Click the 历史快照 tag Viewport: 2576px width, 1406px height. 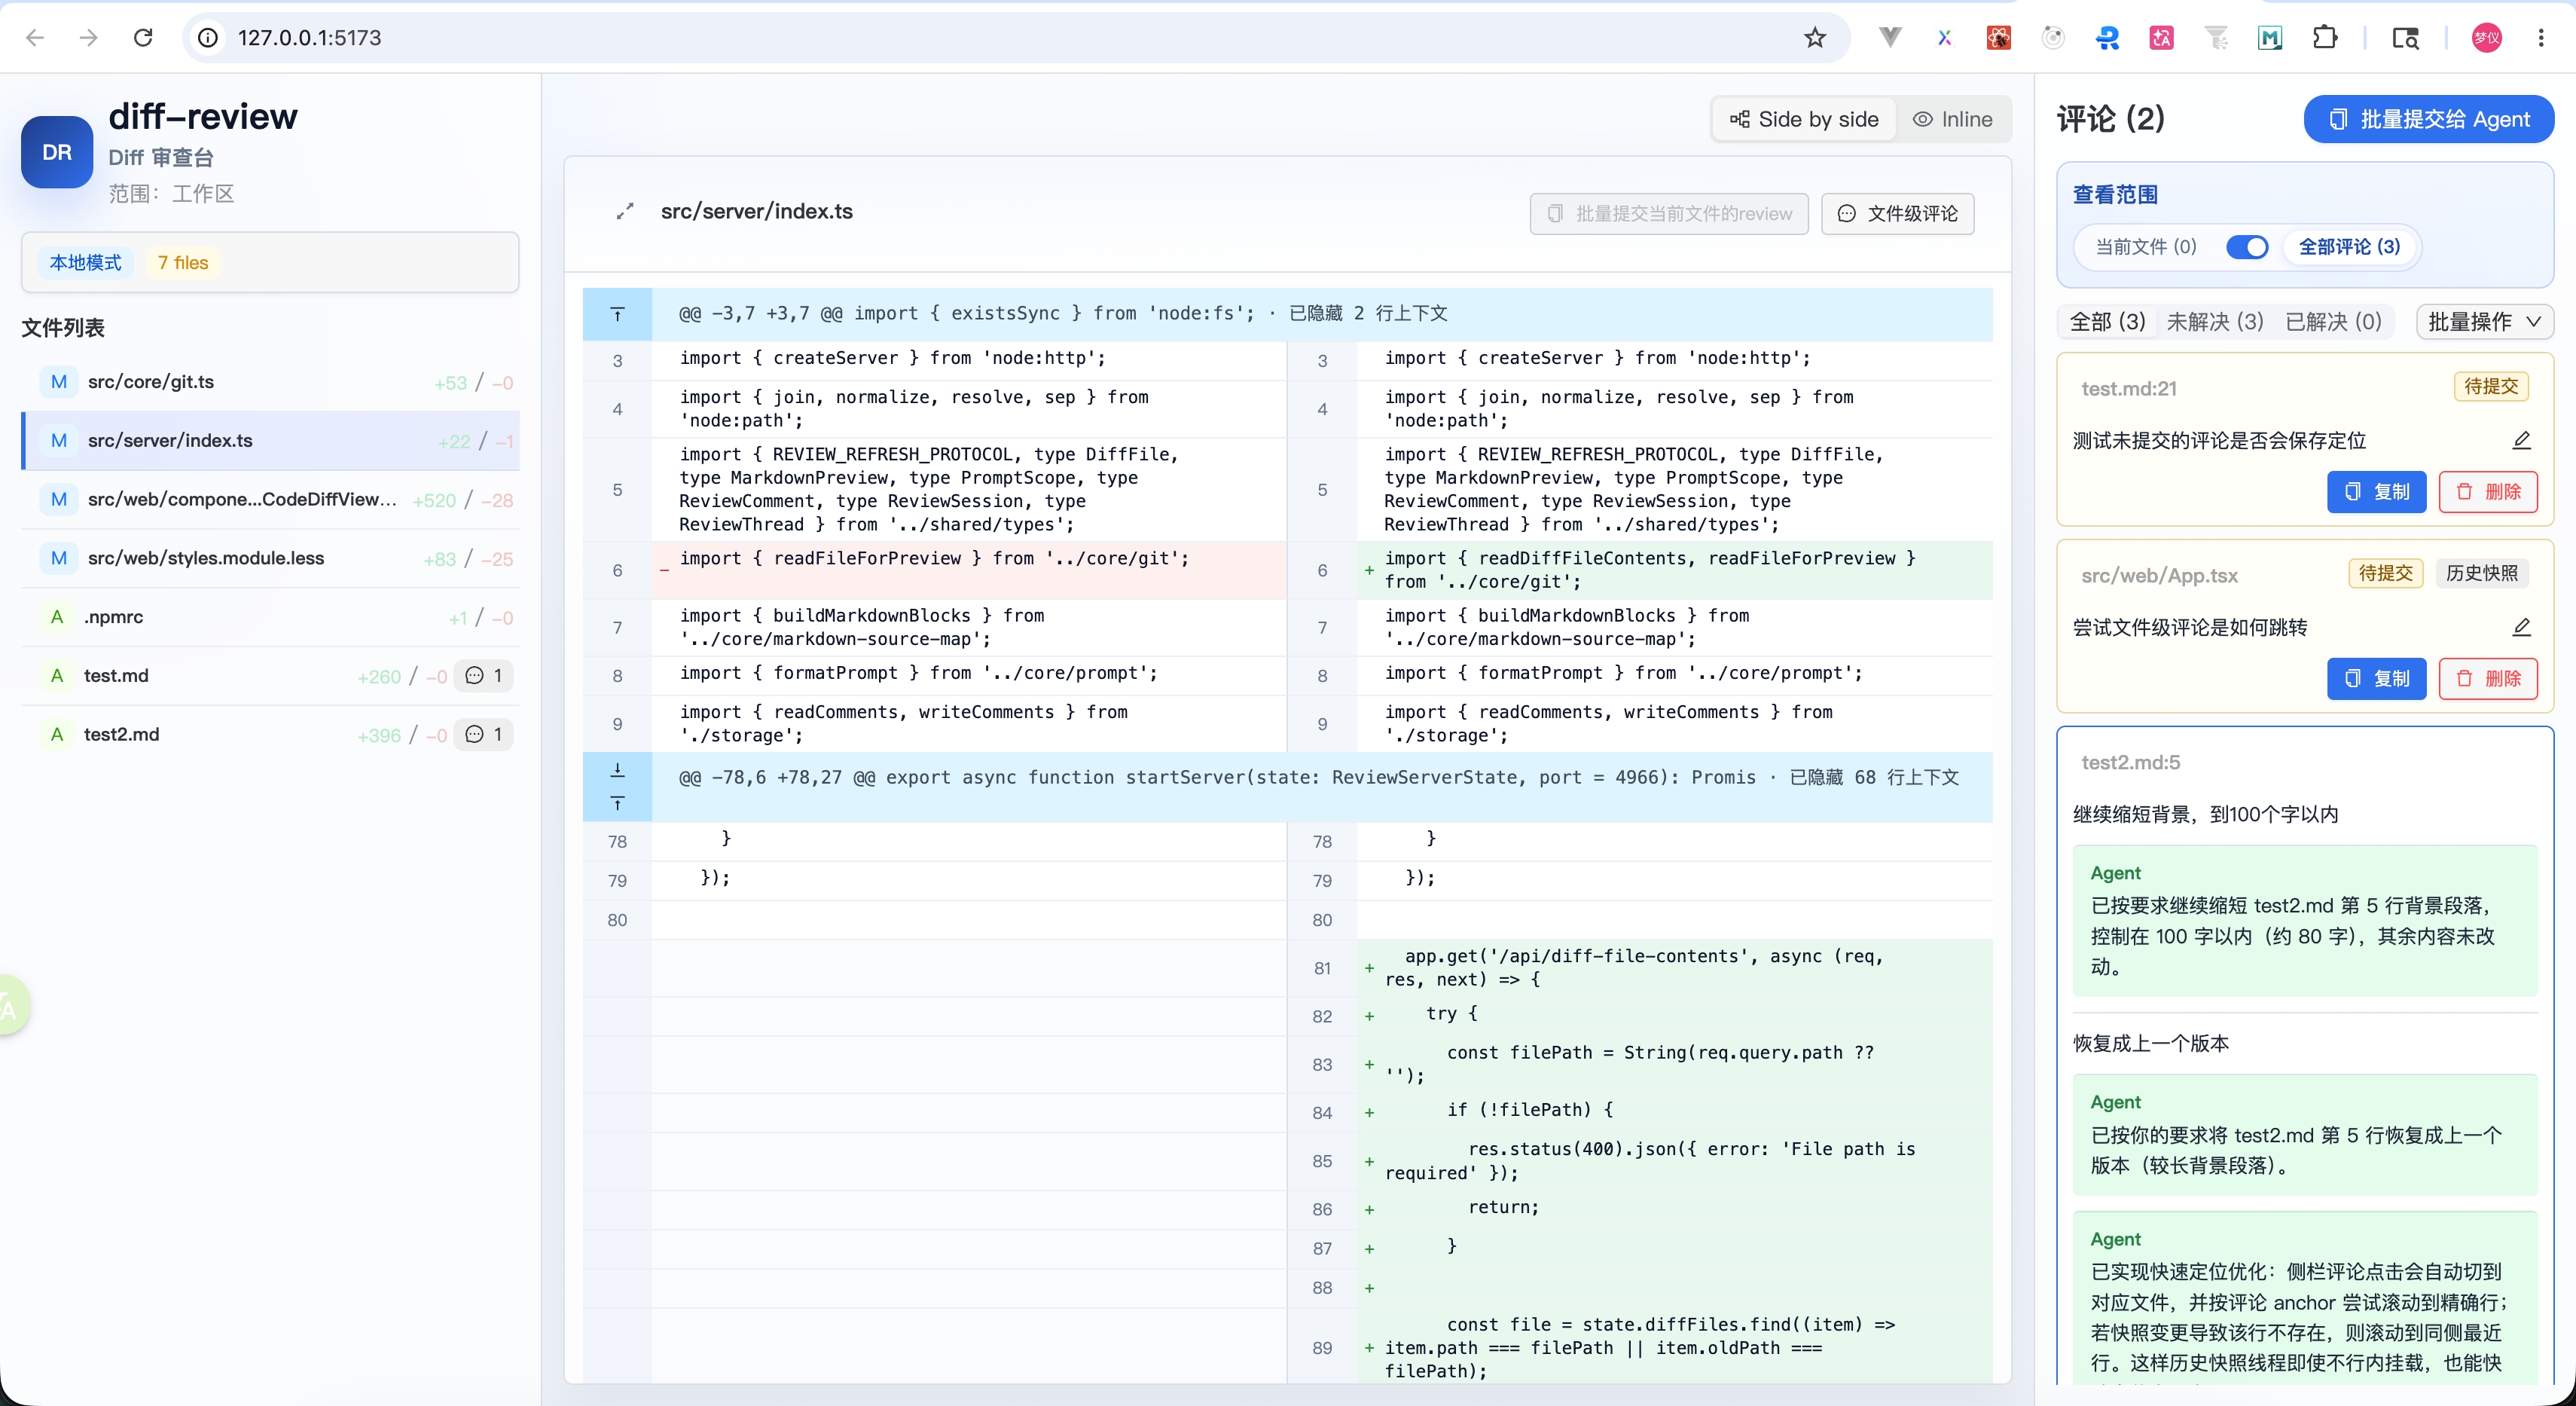[2481, 573]
